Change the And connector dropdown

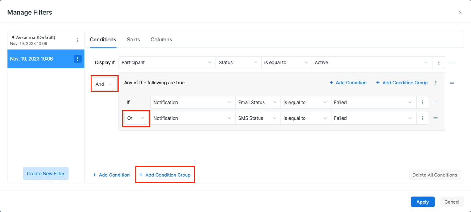pyautogui.click(x=104, y=84)
